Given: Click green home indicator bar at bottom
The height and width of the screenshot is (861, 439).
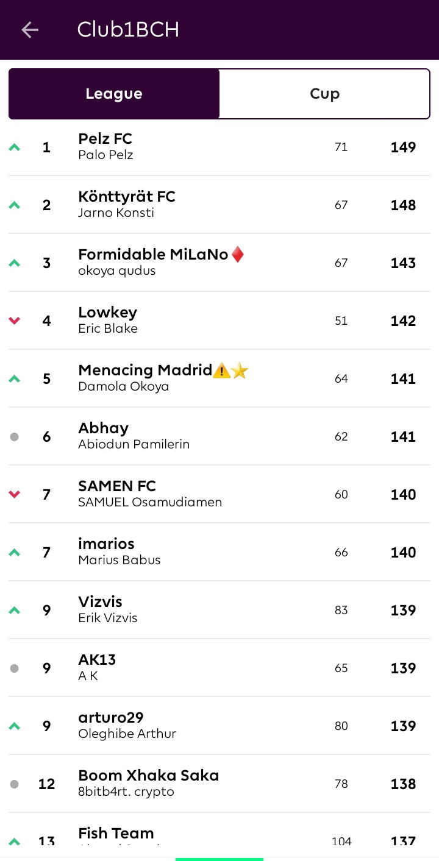Looking at the screenshot, I should (x=220, y=859).
